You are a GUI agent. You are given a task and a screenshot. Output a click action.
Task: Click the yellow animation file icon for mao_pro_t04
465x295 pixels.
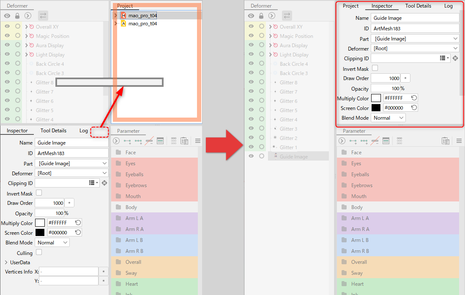point(123,24)
